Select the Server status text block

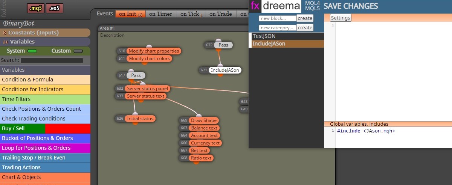pos(146,96)
